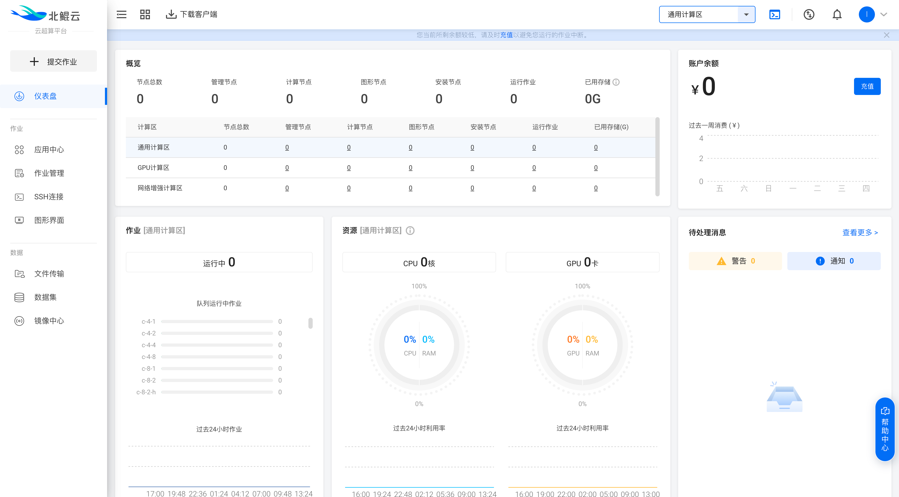Click the 运行中 0 jobs card
This screenshot has height=497, width=899.
coord(219,262)
